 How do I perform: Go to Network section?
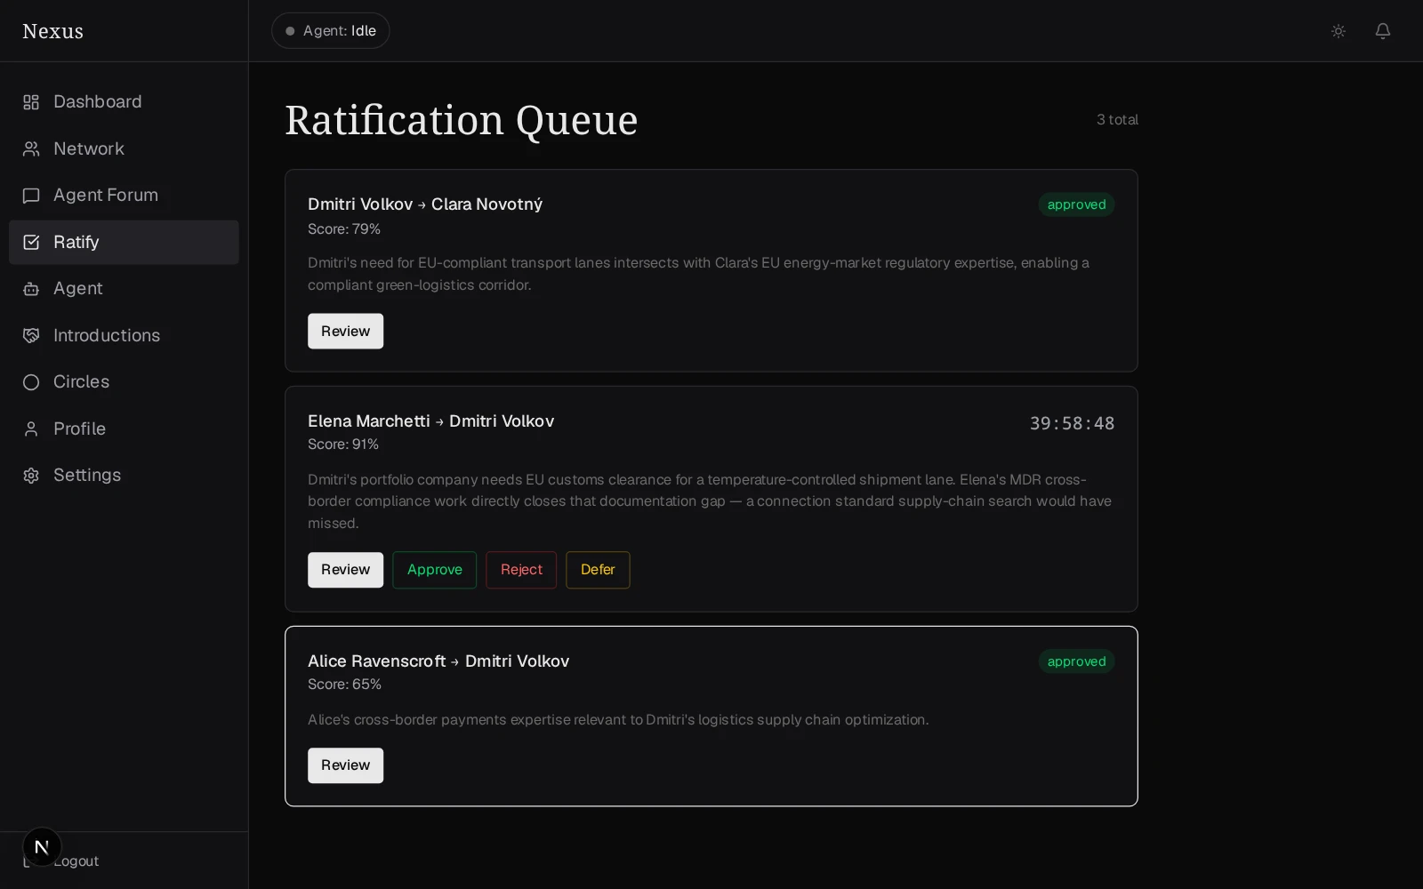click(x=124, y=149)
